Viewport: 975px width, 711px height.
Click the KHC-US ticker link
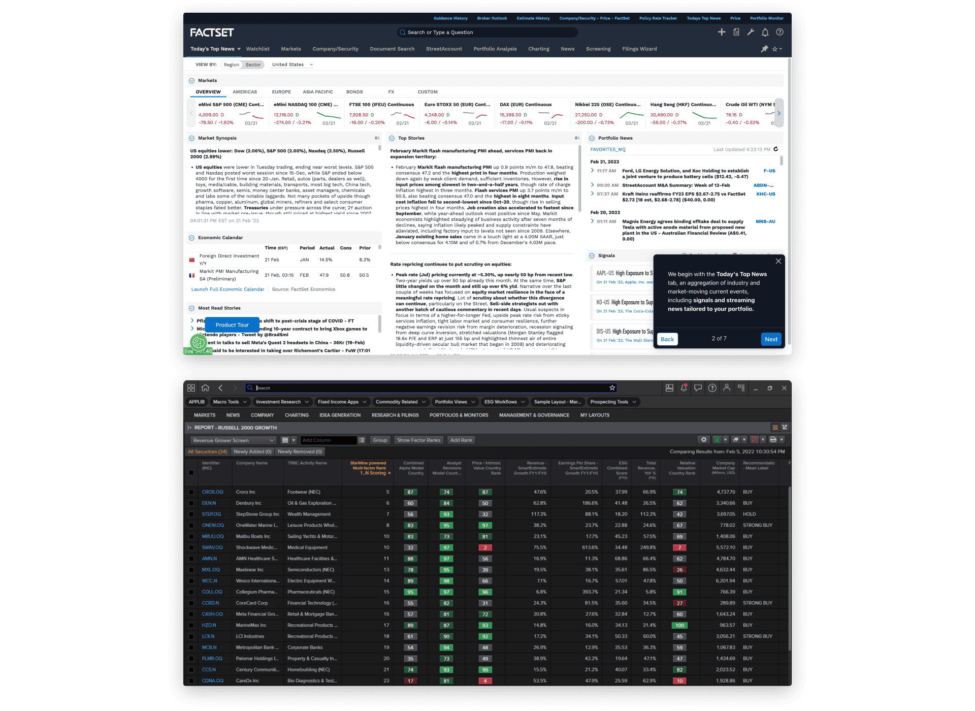coord(766,194)
